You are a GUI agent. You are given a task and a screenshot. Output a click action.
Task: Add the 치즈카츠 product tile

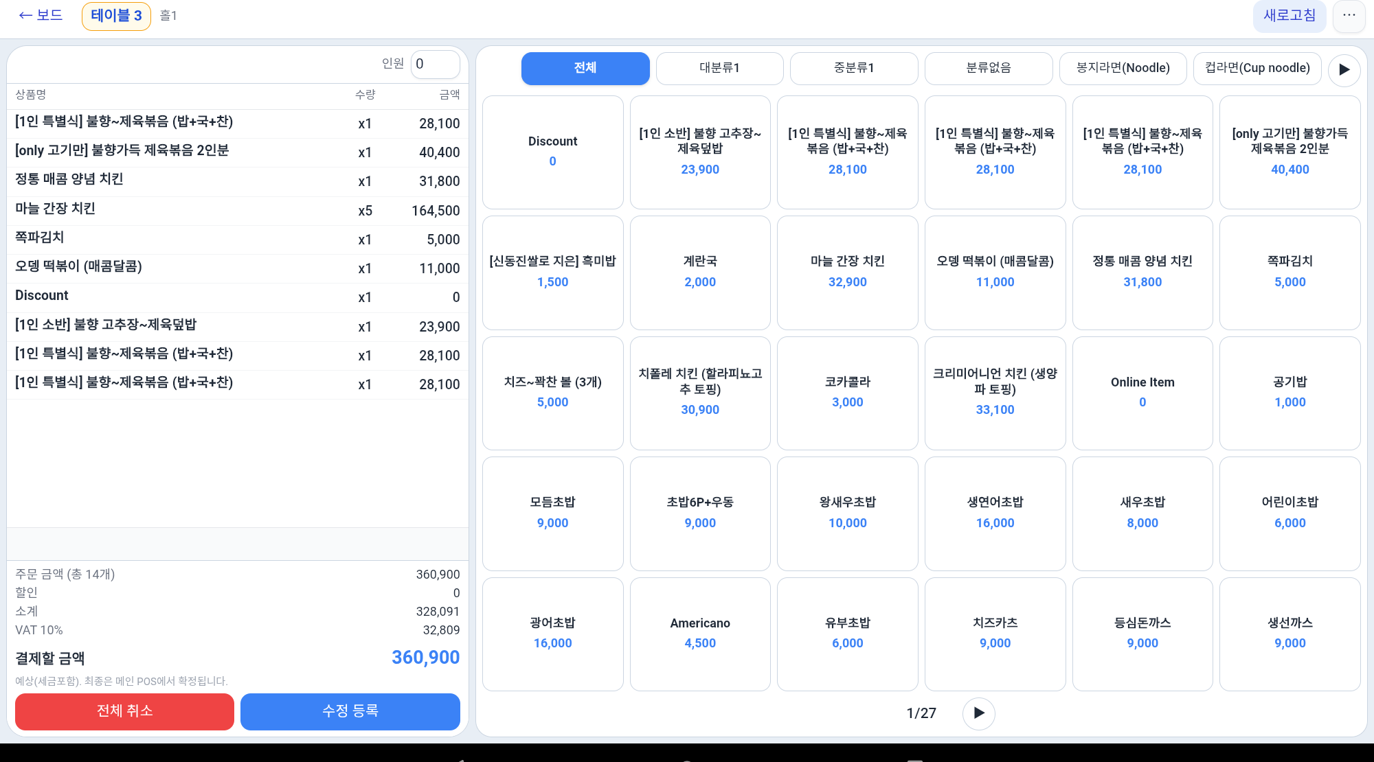pos(995,634)
